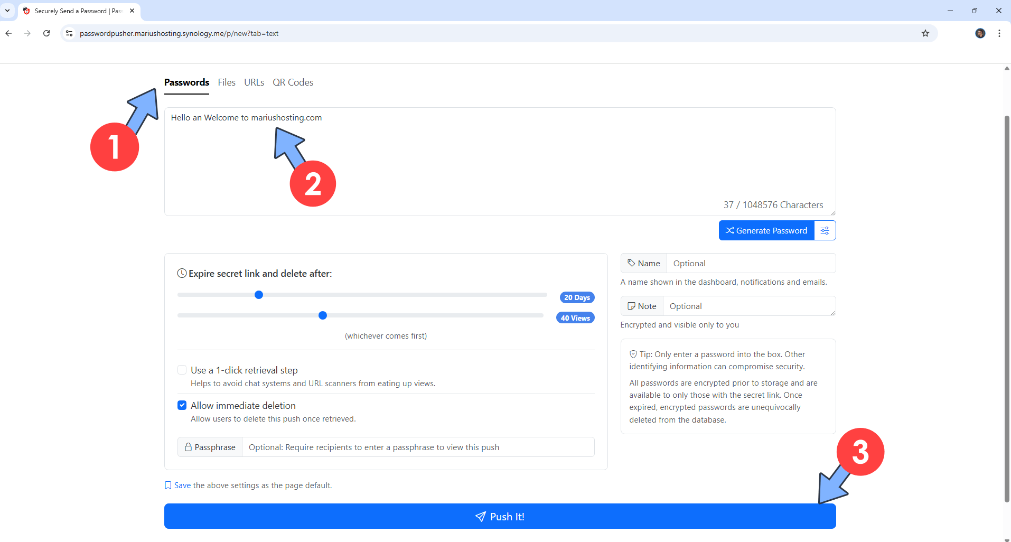Enable the 1-click retrieval step checkbox

click(182, 369)
